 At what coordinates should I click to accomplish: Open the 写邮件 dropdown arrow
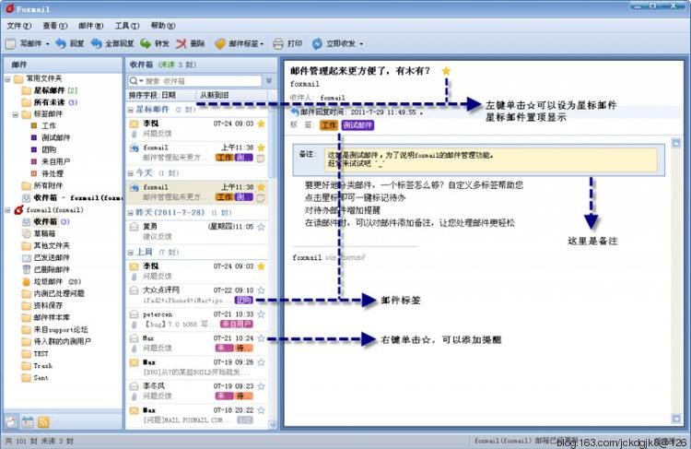(x=48, y=44)
